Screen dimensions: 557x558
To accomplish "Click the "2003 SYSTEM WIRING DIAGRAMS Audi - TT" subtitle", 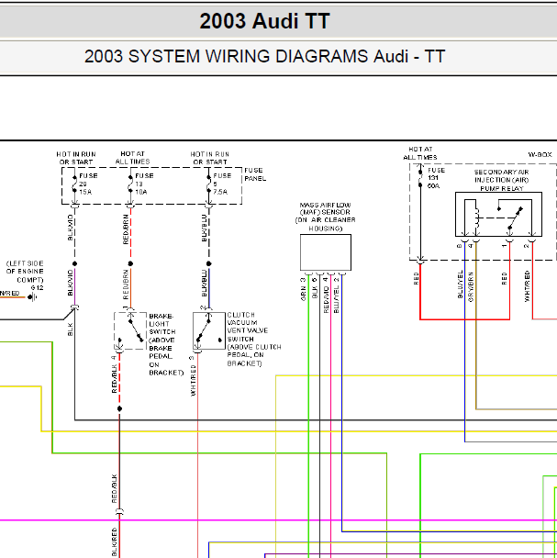I will click(x=264, y=57).
